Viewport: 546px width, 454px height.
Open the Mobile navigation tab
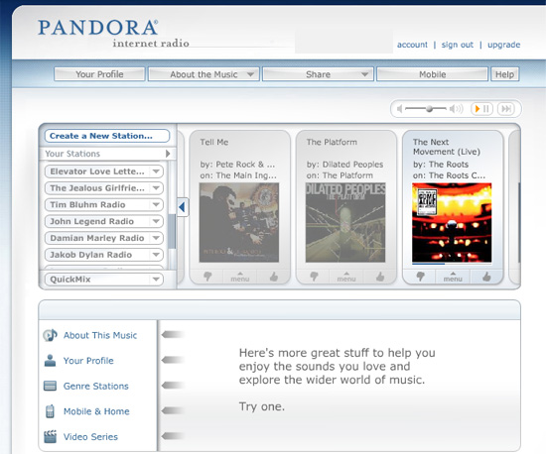[432, 74]
